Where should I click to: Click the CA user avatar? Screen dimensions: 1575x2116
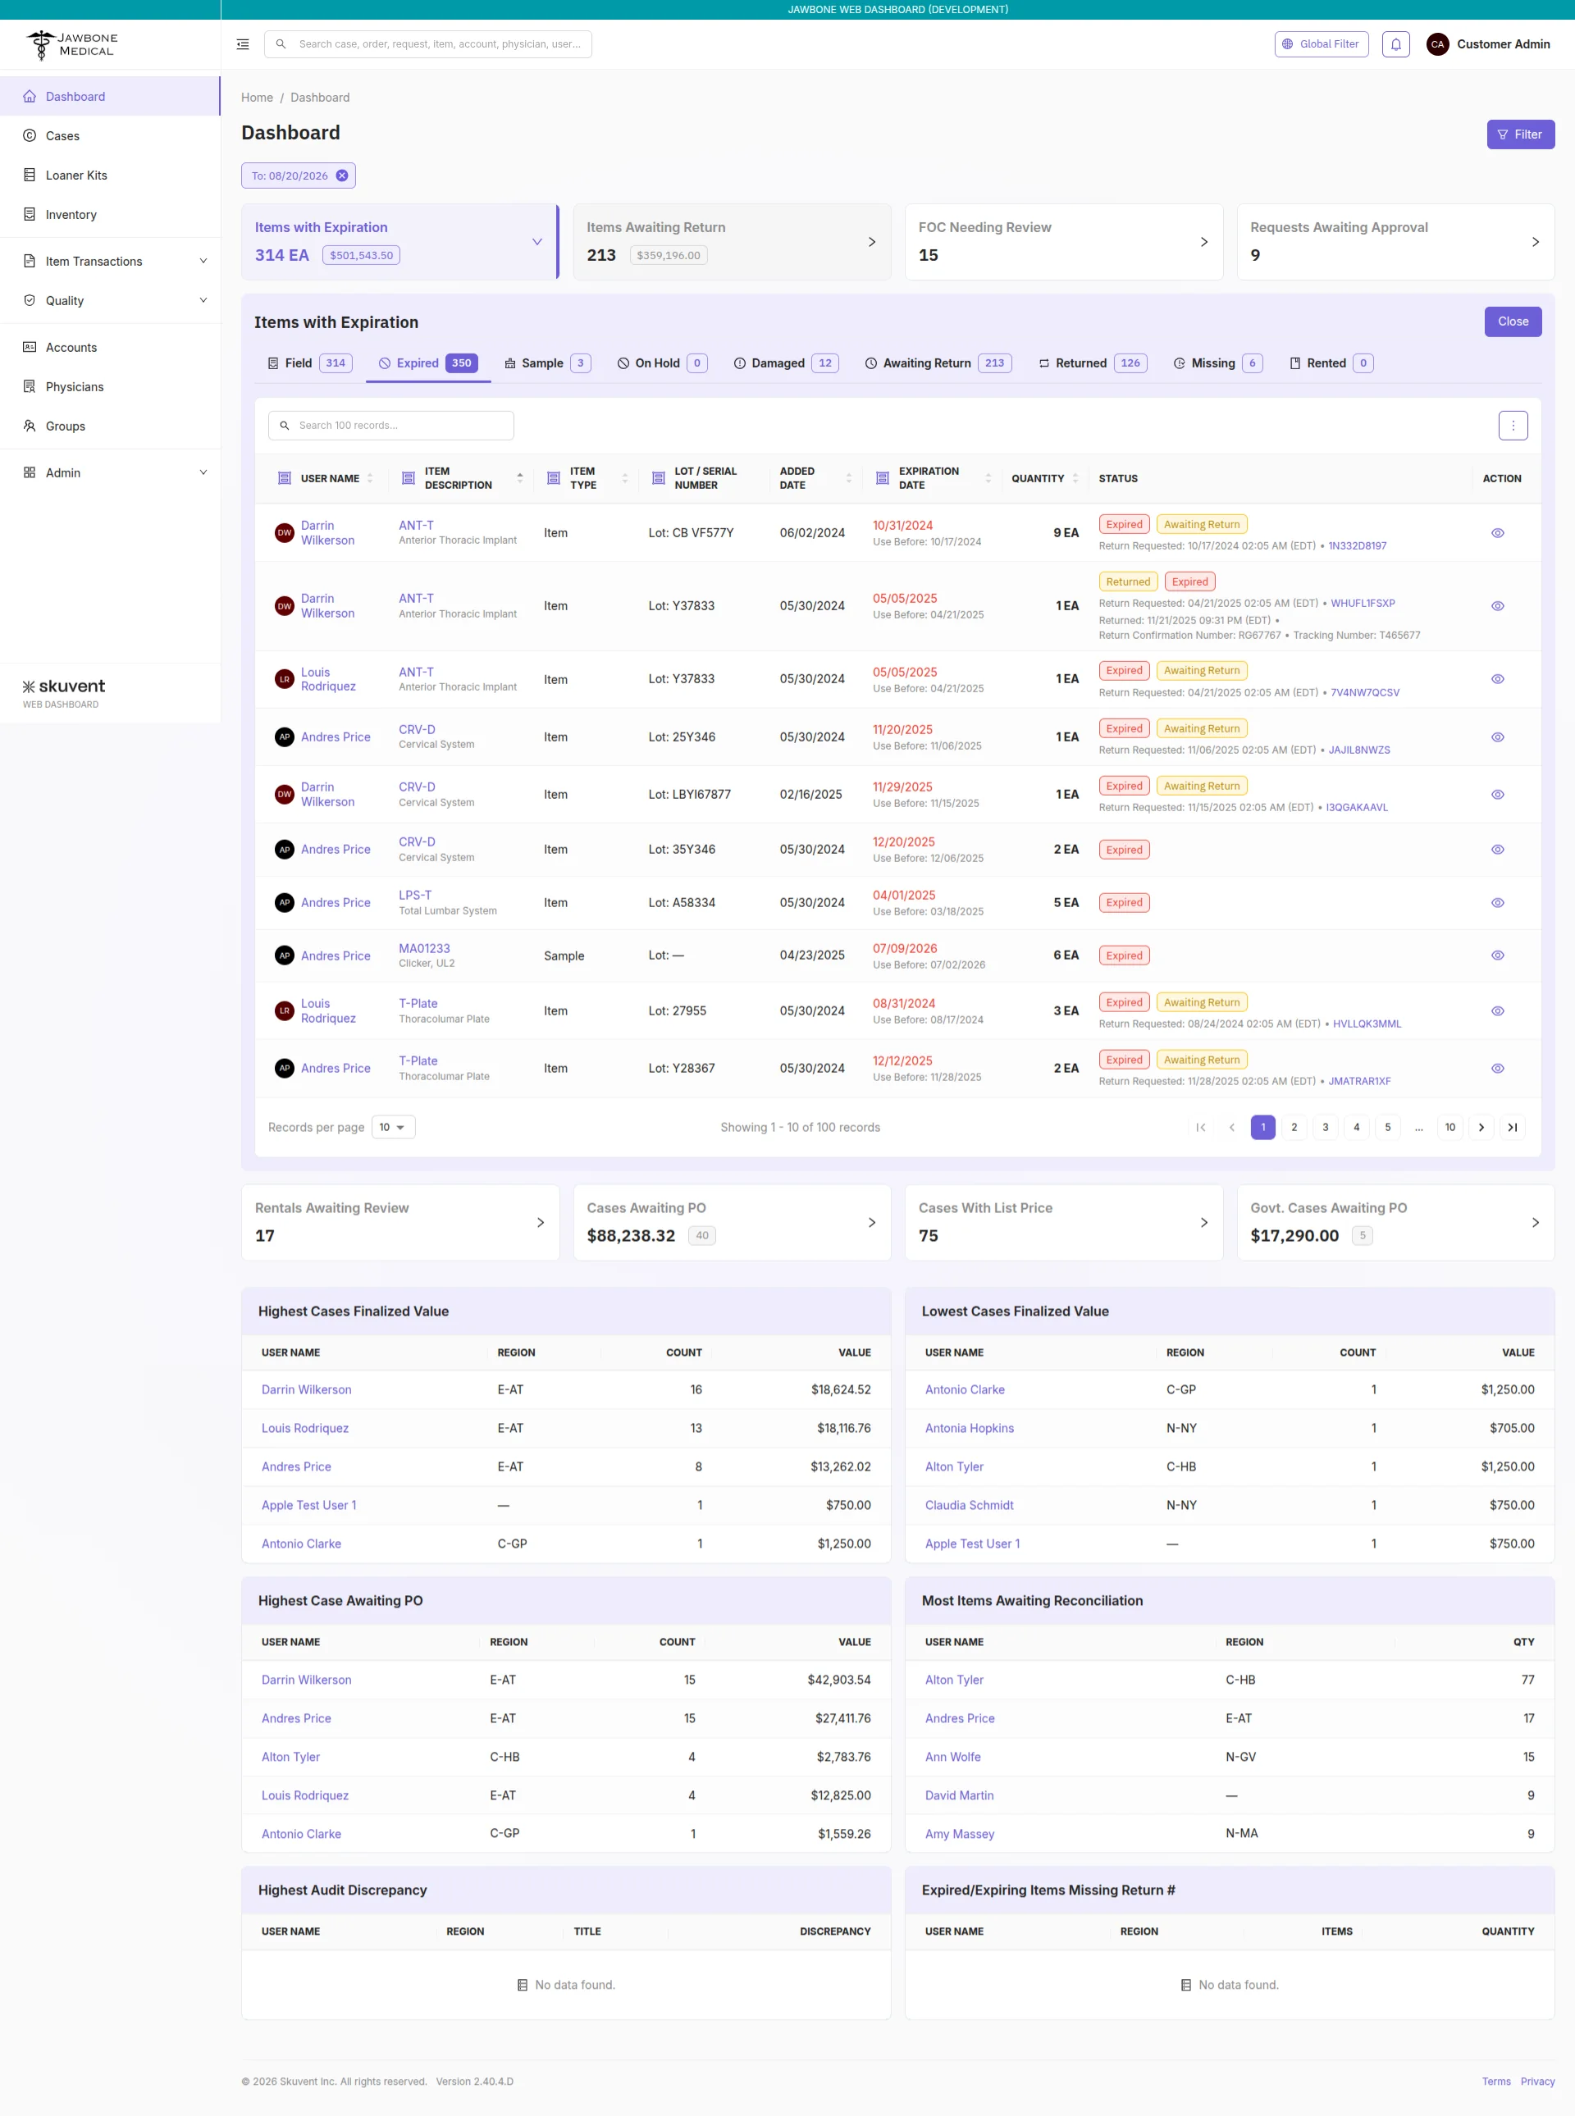(1438, 43)
